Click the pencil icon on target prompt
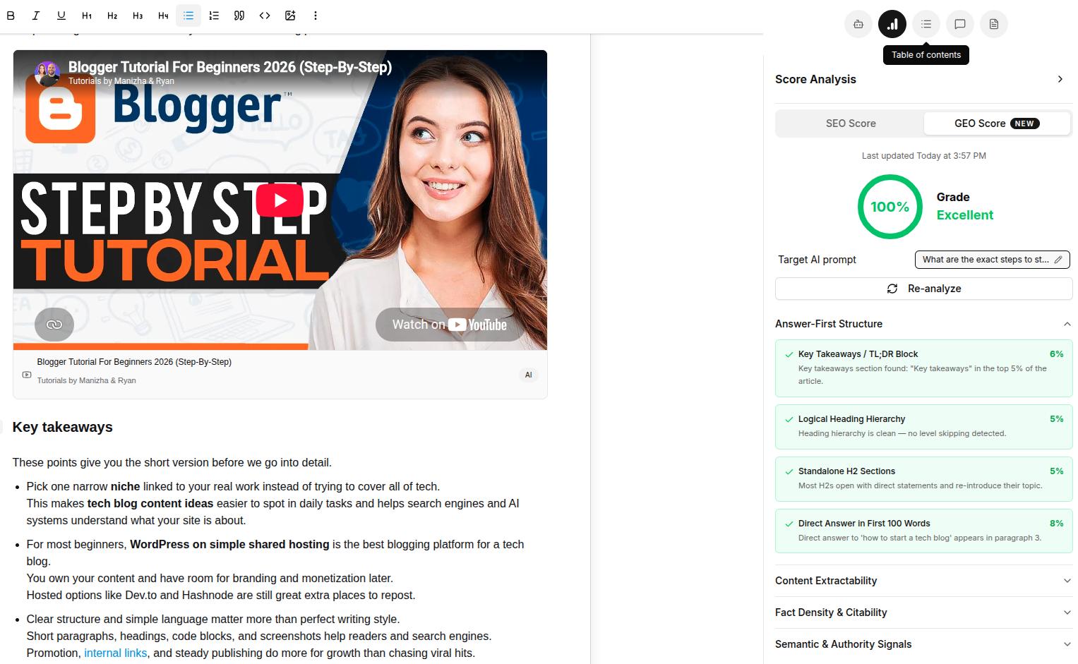This screenshot has width=1078, height=664. [1058, 260]
